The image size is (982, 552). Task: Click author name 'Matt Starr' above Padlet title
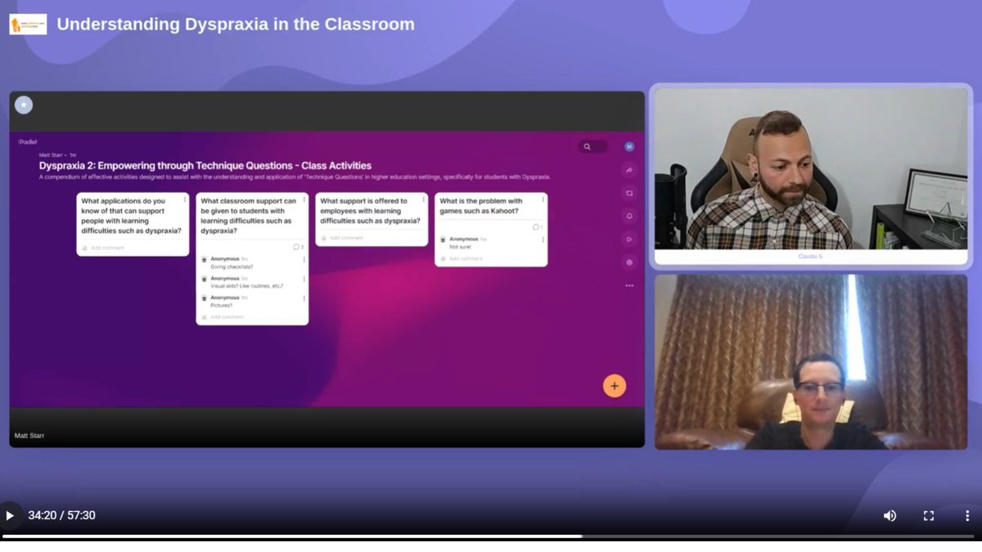(x=52, y=155)
